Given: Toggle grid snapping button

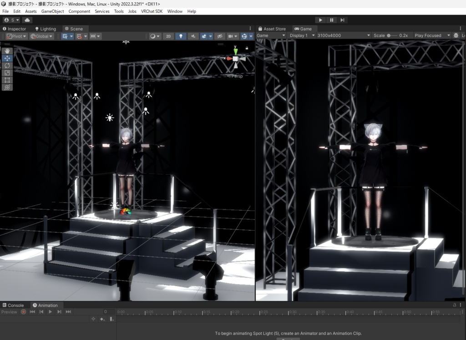Looking at the screenshot, I should point(79,36).
